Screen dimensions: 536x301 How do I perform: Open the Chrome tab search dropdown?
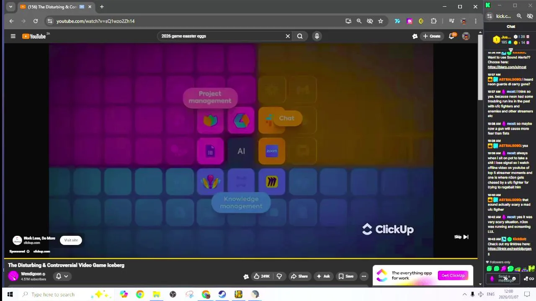[10, 7]
